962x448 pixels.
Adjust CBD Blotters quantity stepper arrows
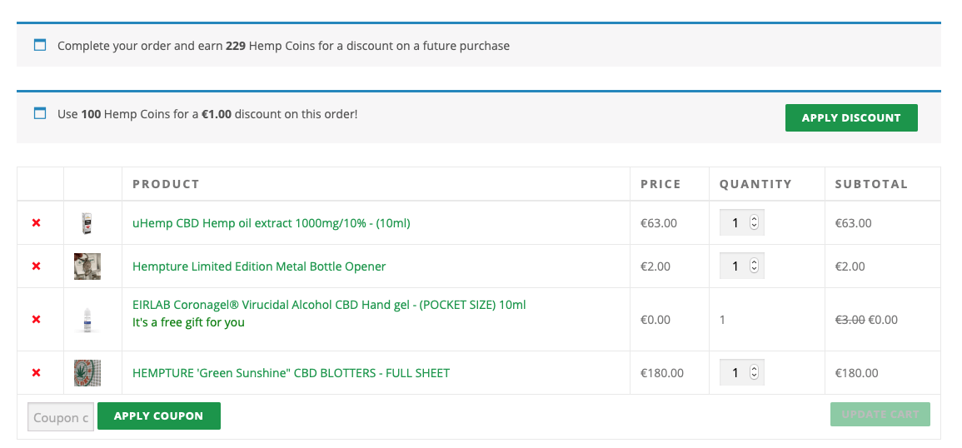click(x=754, y=372)
